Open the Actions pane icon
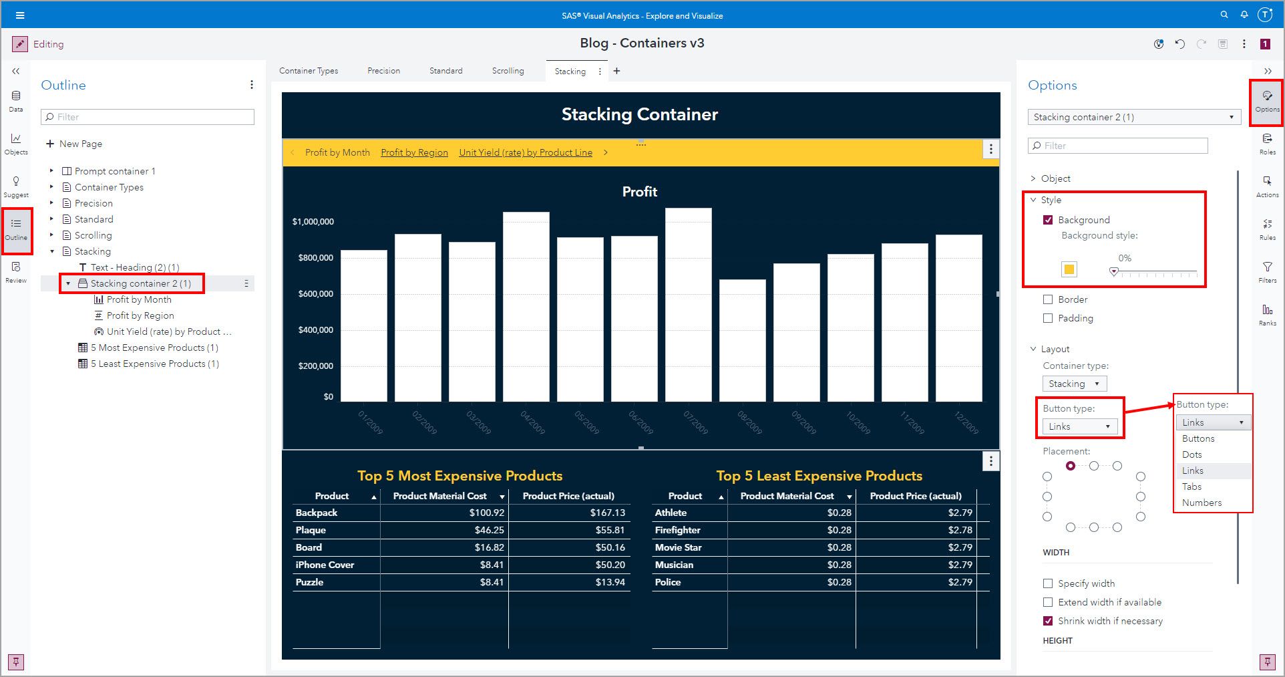 tap(1267, 185)
